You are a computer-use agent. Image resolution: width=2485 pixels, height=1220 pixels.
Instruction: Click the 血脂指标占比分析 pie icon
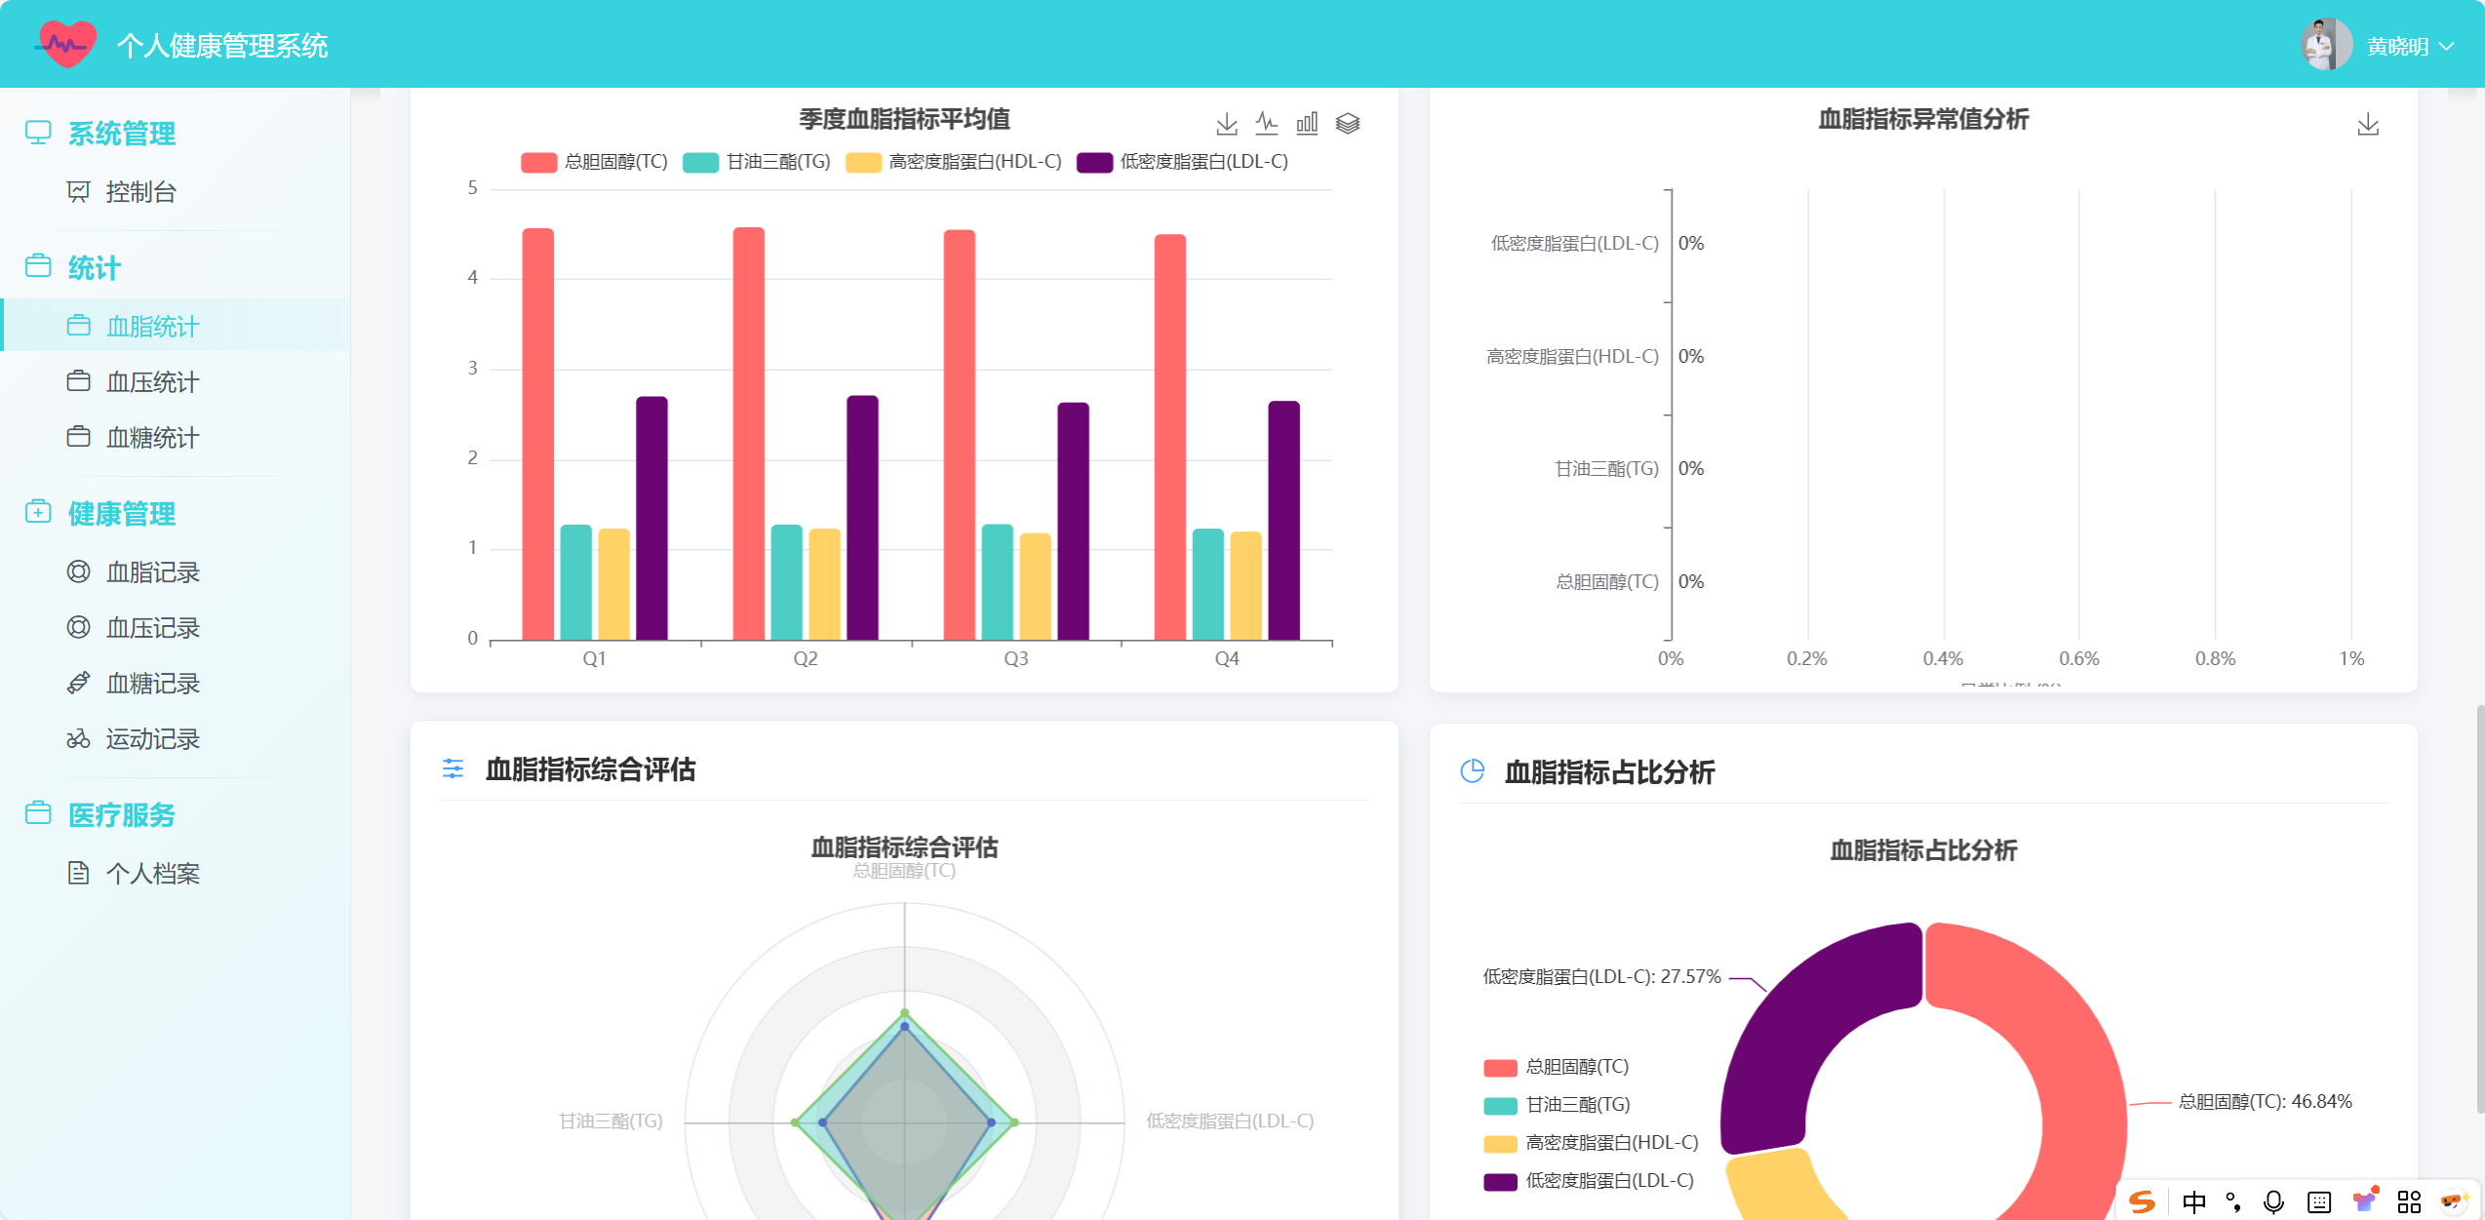click(x=1472, y=771)
